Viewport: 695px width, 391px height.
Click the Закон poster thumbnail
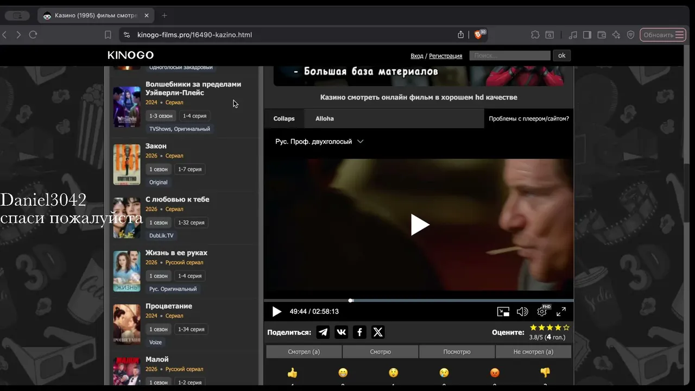[x=127, y=165]
